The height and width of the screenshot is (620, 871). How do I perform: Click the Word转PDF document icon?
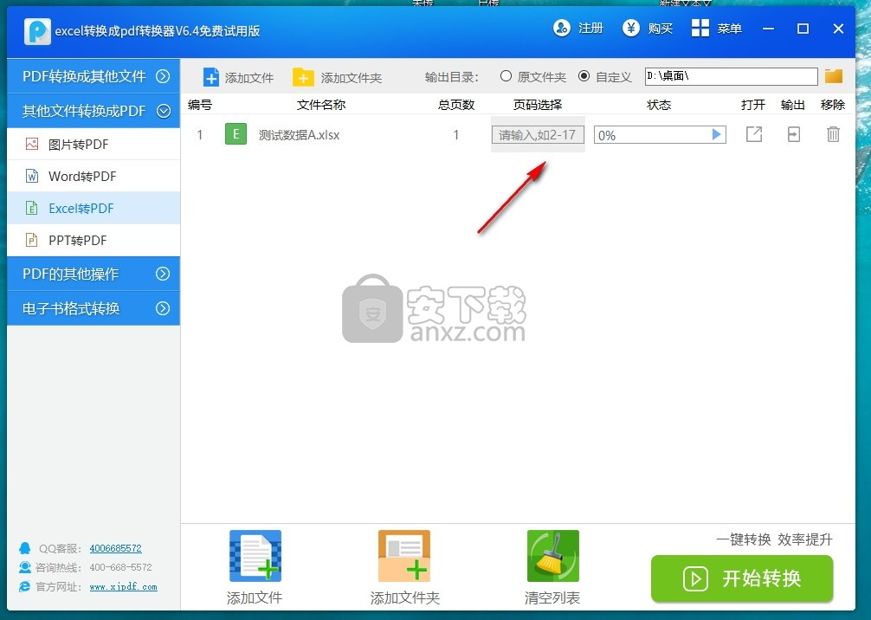pos(32,176)
